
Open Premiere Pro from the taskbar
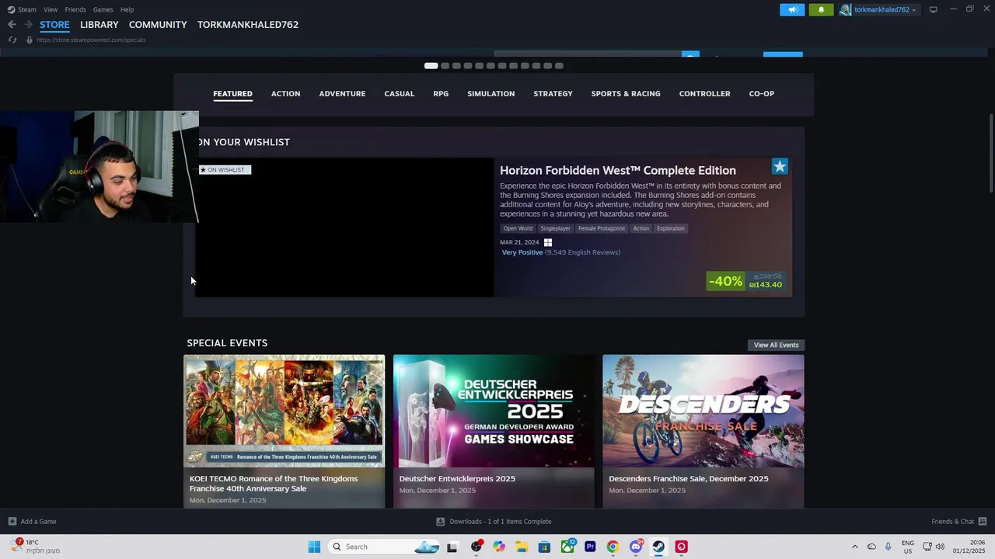[590, 547]
